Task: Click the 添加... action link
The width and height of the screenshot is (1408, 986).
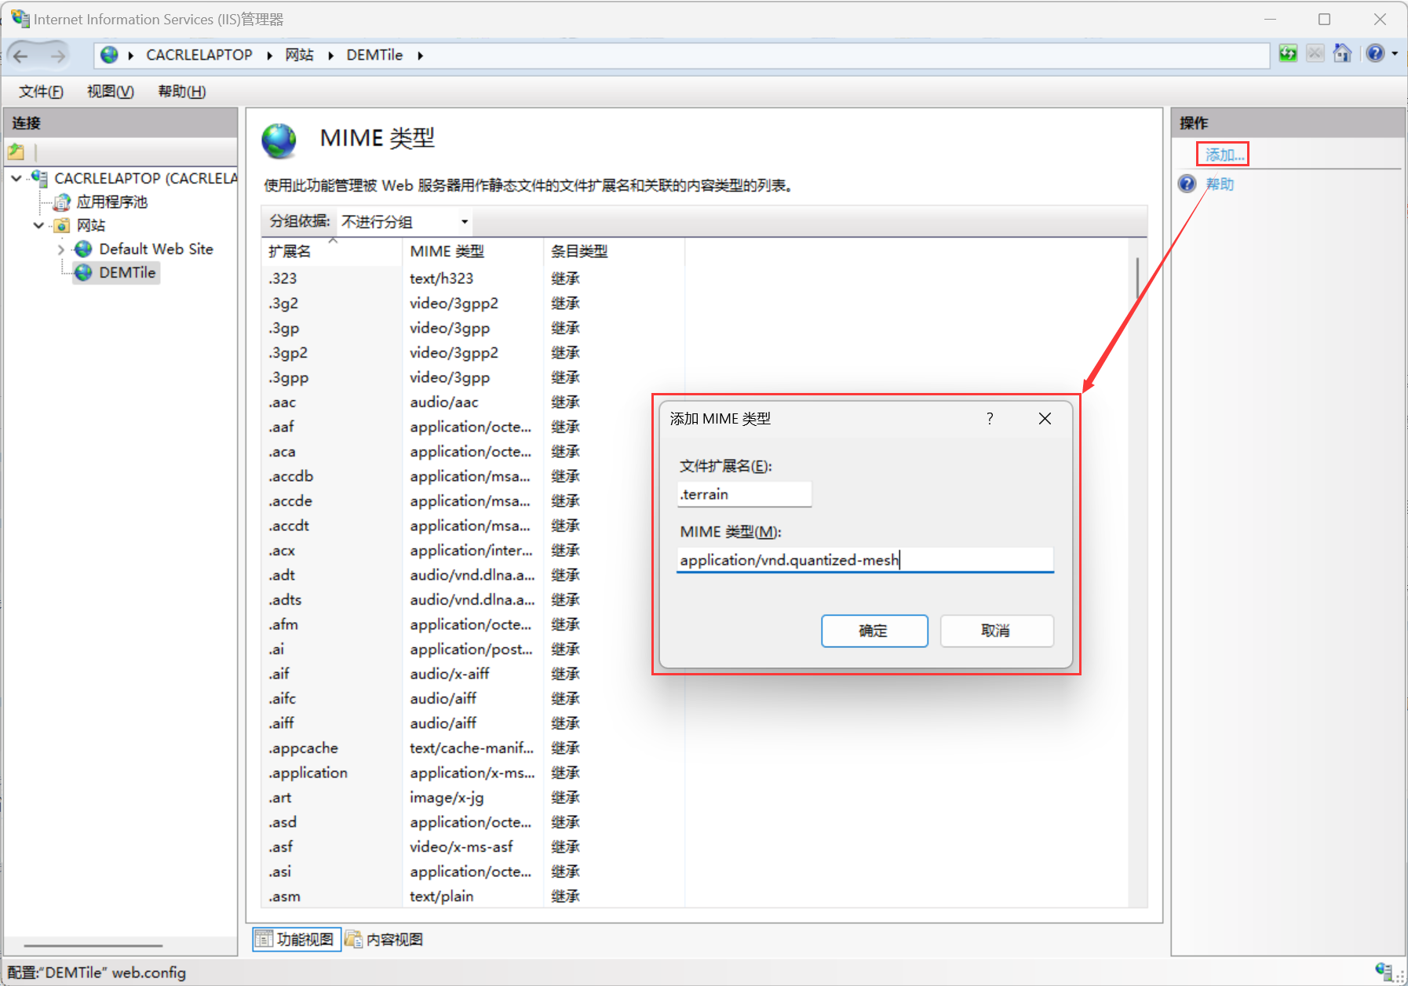Action: (1224, 155)
